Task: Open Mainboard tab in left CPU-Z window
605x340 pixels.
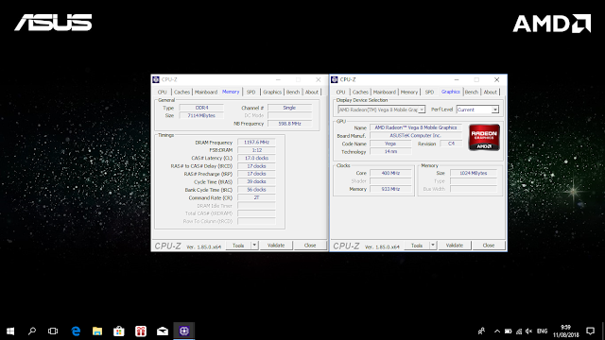Action: pyautogui.click(x=206, y=92)
